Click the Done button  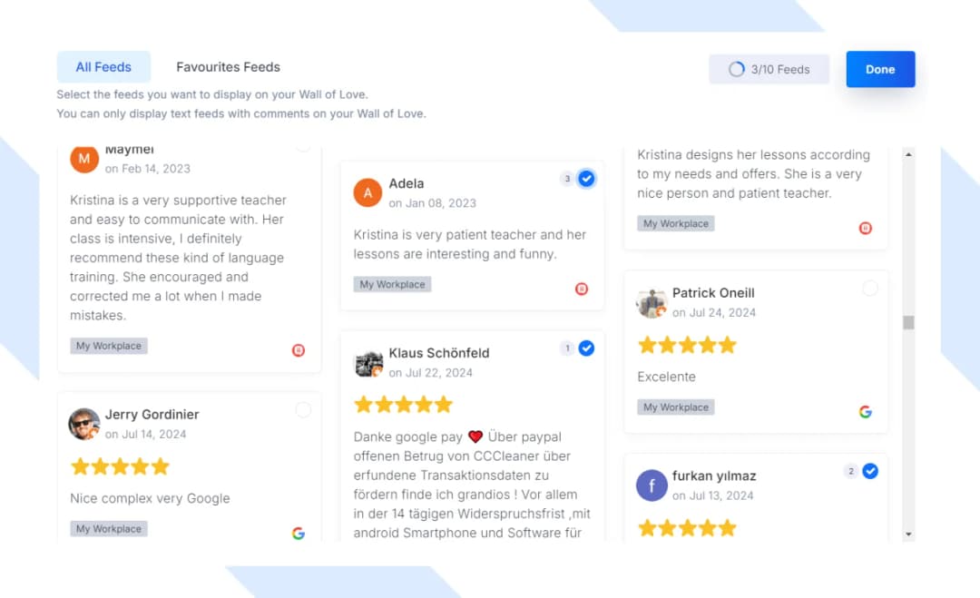pyautogui.click(x=879, y=68)
